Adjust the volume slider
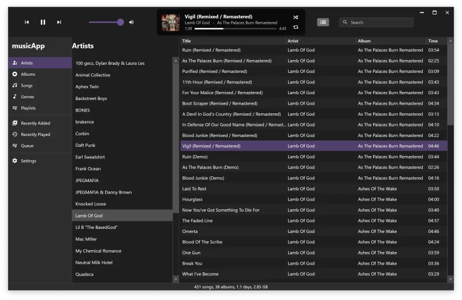The height and width of the screenshot is (300, 462). (106, 22)
